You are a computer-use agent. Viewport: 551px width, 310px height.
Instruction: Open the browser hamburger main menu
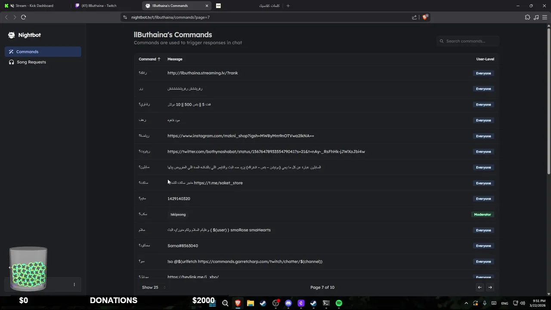[x=545, y=17]
